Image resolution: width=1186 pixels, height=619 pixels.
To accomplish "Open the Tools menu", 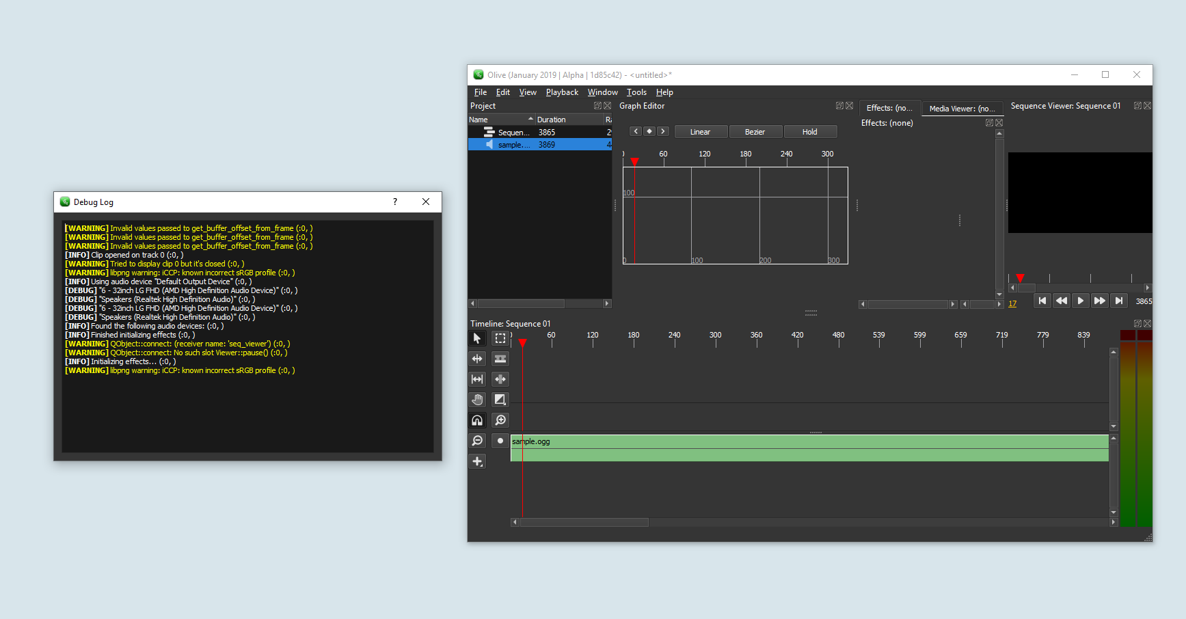I will point(636,92).
